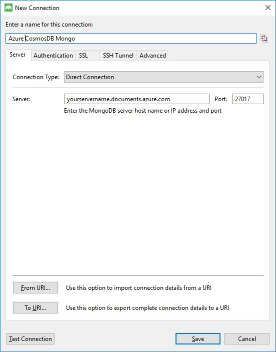Viewport: 276px width, 352px height.
Task: Click the Port number field
Action: tap(247, 99)
